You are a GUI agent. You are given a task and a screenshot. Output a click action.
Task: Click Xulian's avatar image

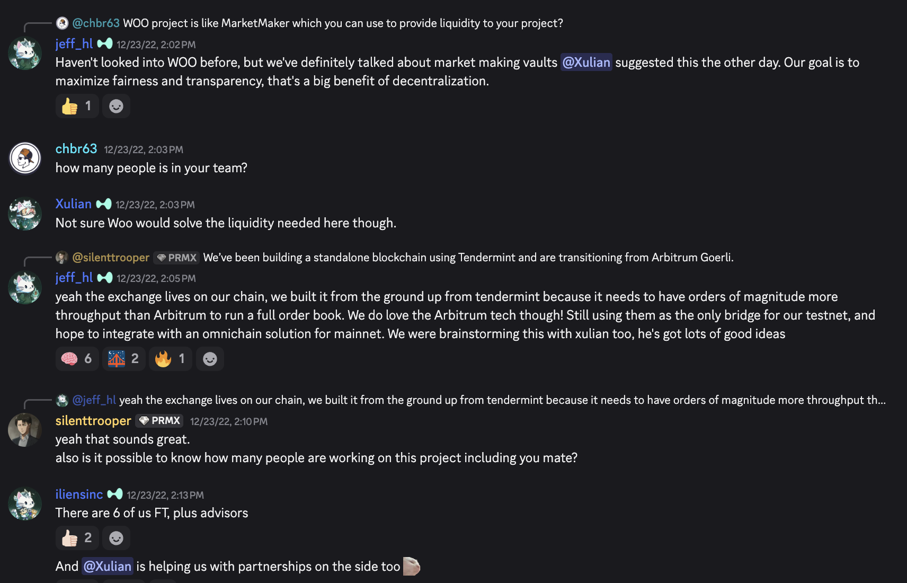[25, 214]
